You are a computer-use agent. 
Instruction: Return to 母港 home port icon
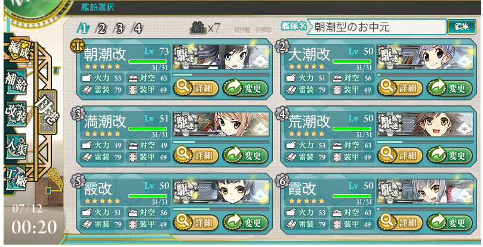47,112
